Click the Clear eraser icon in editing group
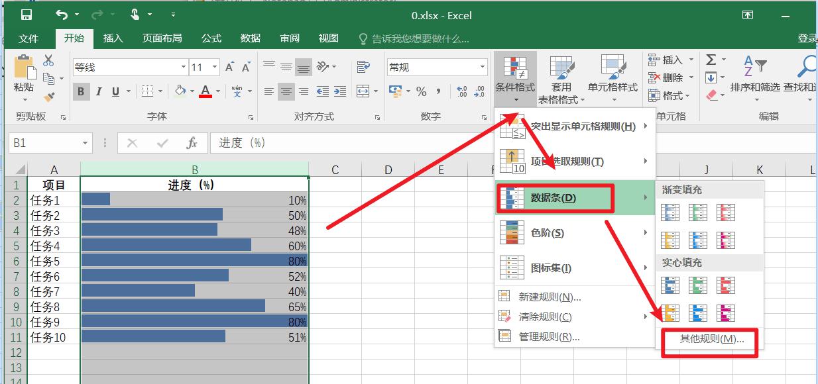The width and height of the screenshot is (818, 384). point(711,96)
